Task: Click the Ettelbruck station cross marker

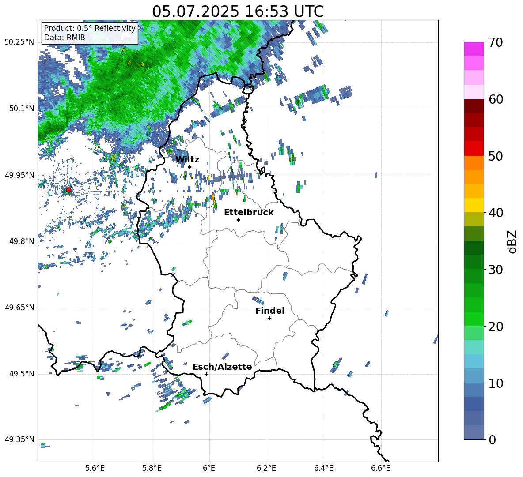Action: 238,220
